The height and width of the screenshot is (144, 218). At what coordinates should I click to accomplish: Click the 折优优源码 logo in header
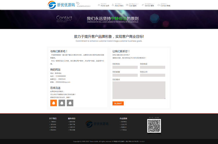click(61, 5)
